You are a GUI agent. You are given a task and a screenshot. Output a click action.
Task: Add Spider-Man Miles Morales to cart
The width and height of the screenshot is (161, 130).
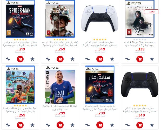[20, 59]
